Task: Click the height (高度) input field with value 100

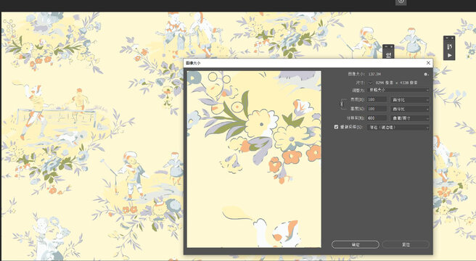Action: point(377,109)
